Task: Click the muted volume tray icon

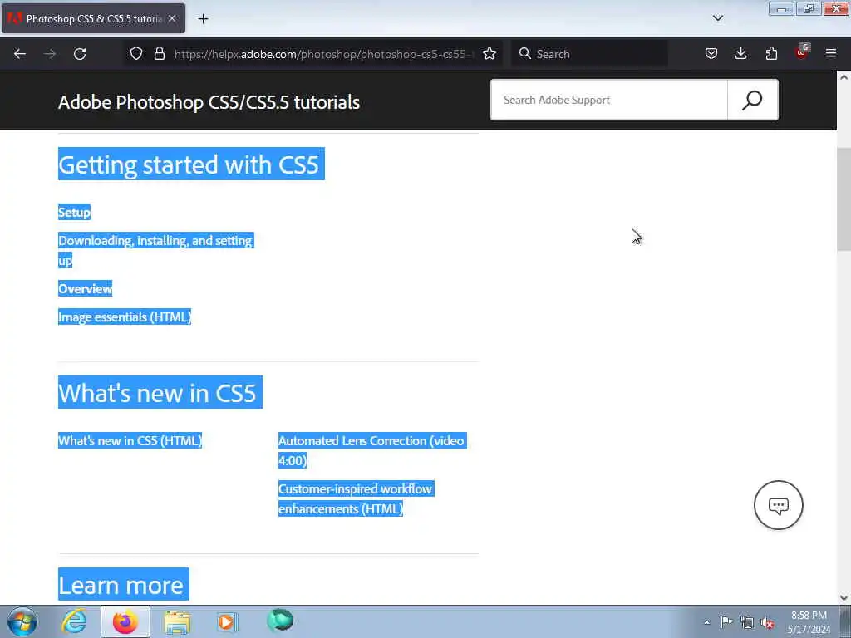Action: (767, 623)
